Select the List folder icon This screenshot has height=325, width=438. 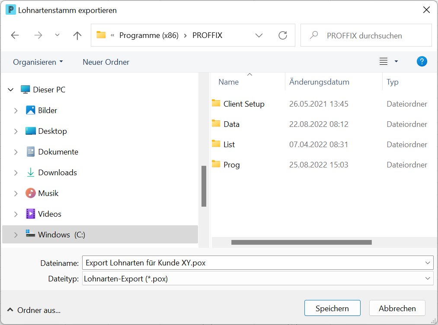(x=216, y=144)
